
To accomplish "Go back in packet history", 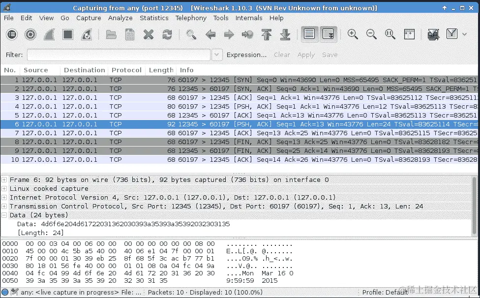I will point(210,34).
